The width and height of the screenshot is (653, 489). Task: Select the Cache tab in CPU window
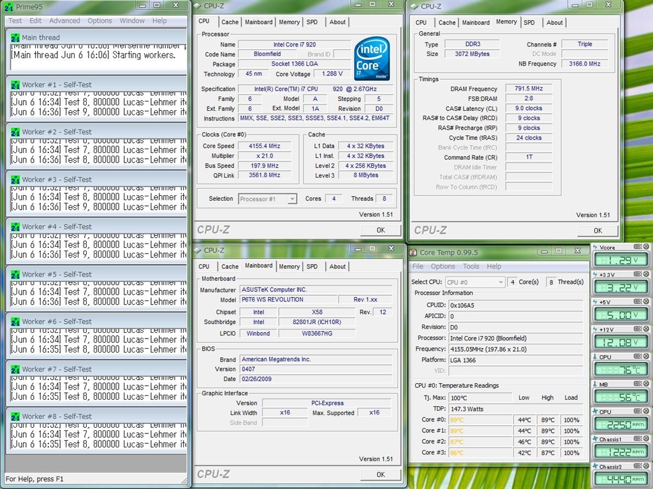230,22
